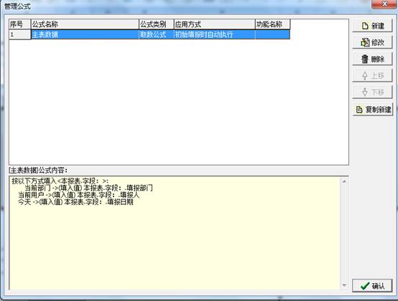398x301 pixels.
Task: Click the 复制新建 copy icon
Action: click(x=359, y=110)
